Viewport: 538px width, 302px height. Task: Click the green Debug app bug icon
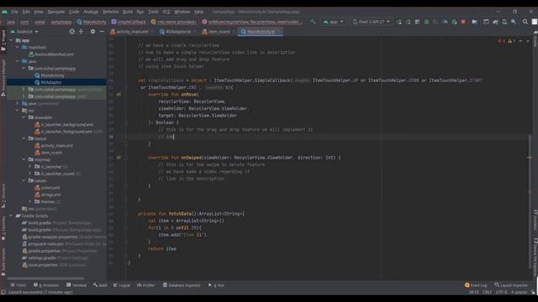point(426,22)
